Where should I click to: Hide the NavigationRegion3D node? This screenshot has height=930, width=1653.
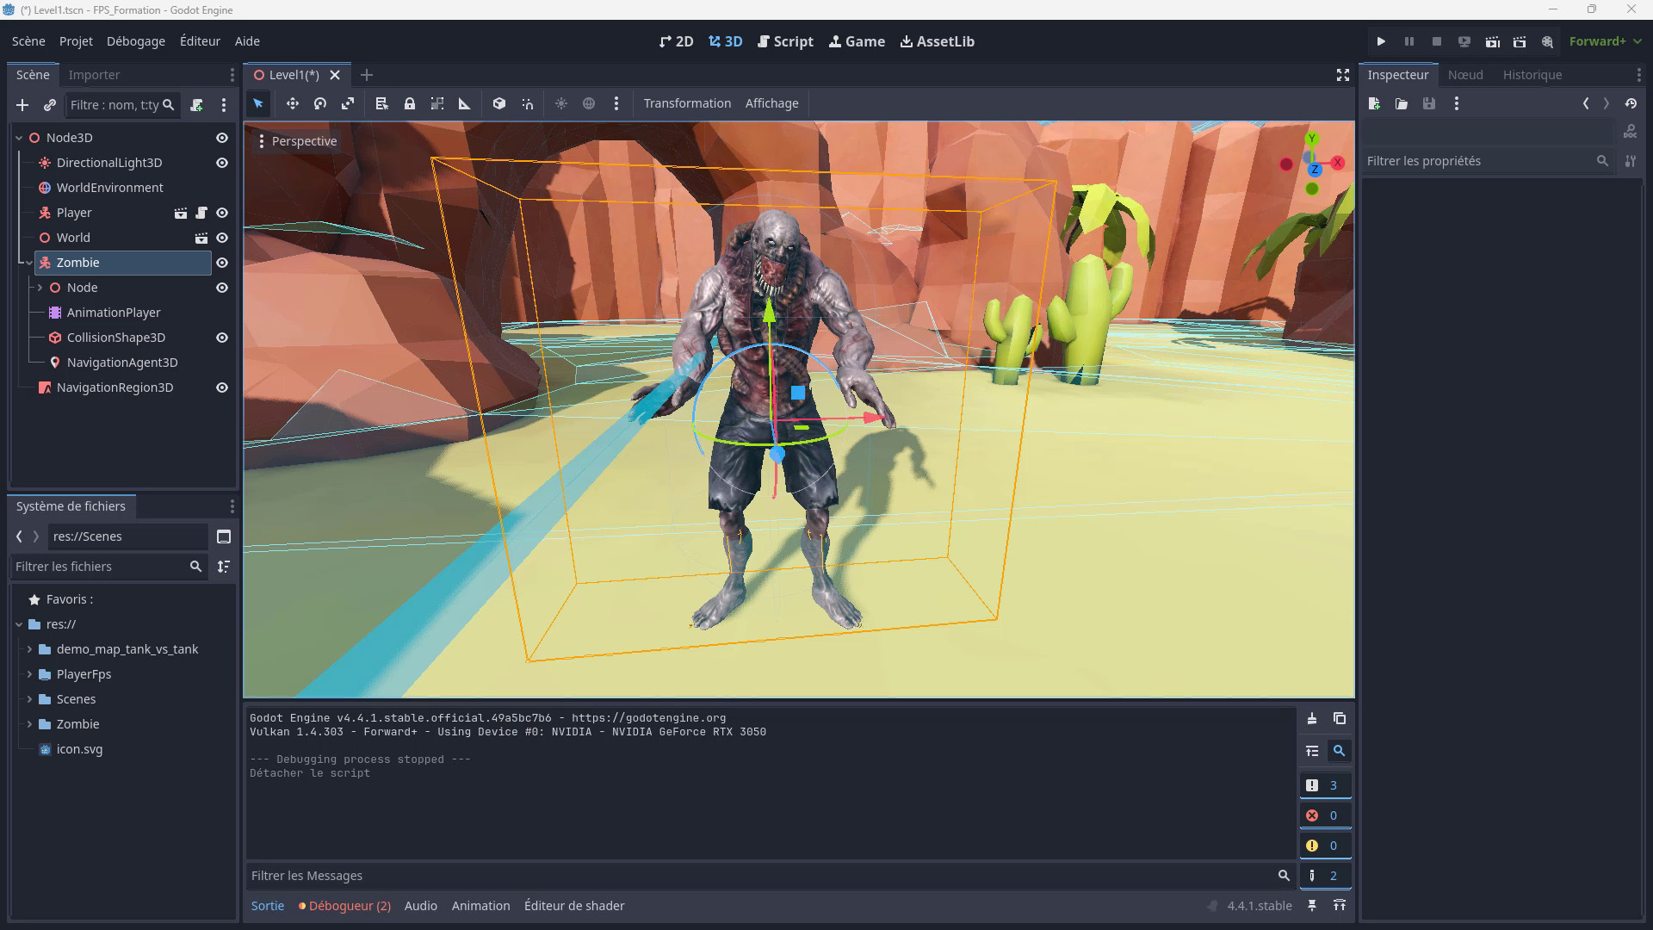click(x=222, y=387)
